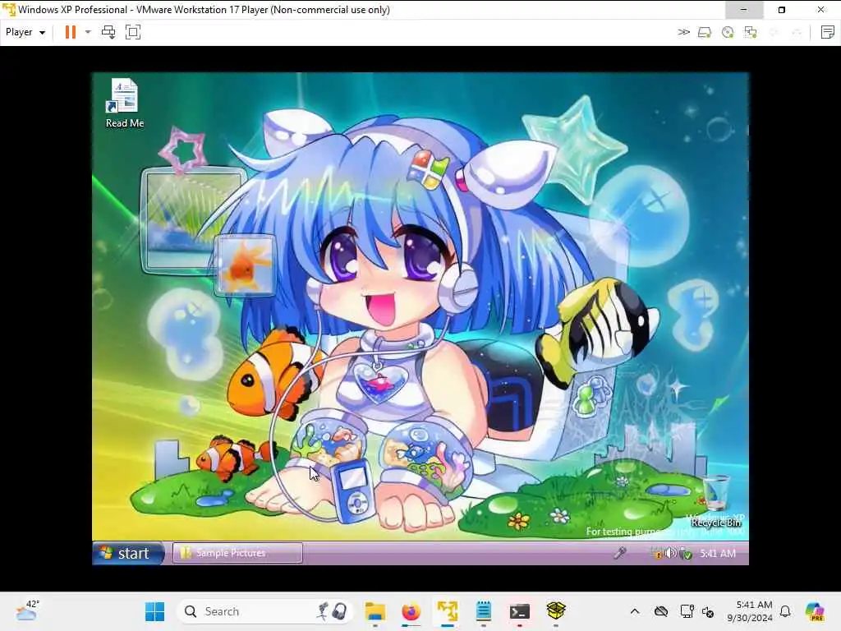
Task: Open the XP start menu
Action: coord(128,553)
